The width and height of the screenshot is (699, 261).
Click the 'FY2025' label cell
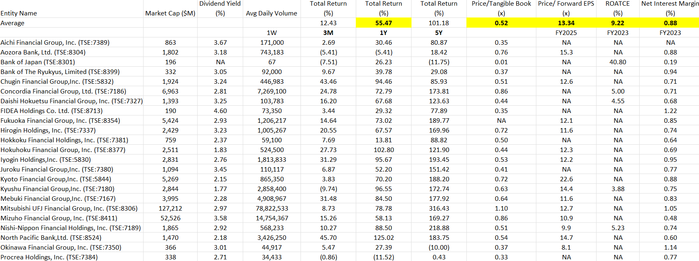point(566,33)
